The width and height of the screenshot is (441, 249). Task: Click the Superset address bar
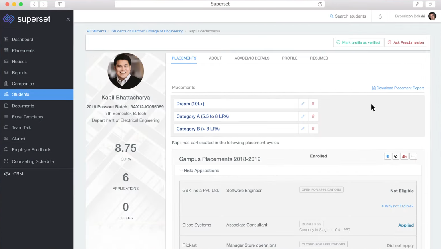click(220, 4)
